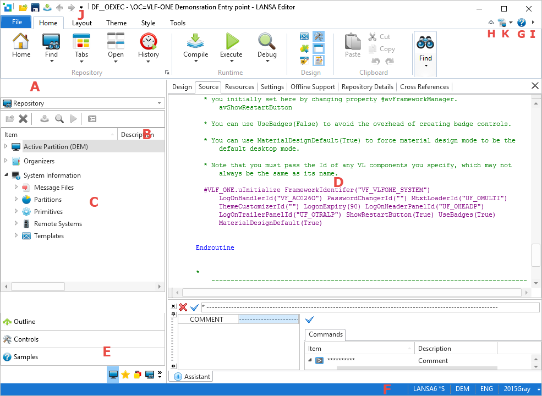Open Help with the blue question mark icon

point(521,23)
